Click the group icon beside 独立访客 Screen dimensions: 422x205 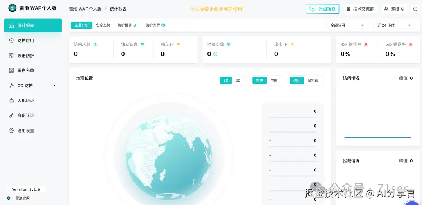[x=142, y=44]
